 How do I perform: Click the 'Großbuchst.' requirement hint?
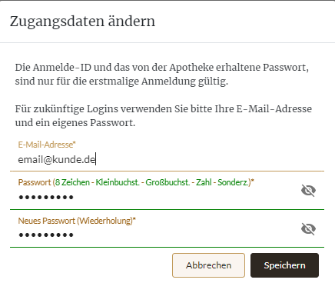coord(167,182)
